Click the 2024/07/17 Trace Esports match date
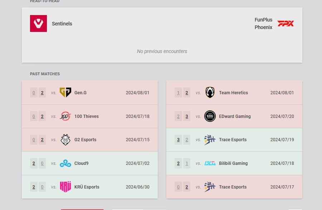The width and height of the screenshot is (322, 210). tap(282, 187)
